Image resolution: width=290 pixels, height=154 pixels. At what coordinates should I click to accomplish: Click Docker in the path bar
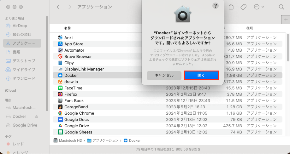133,140
